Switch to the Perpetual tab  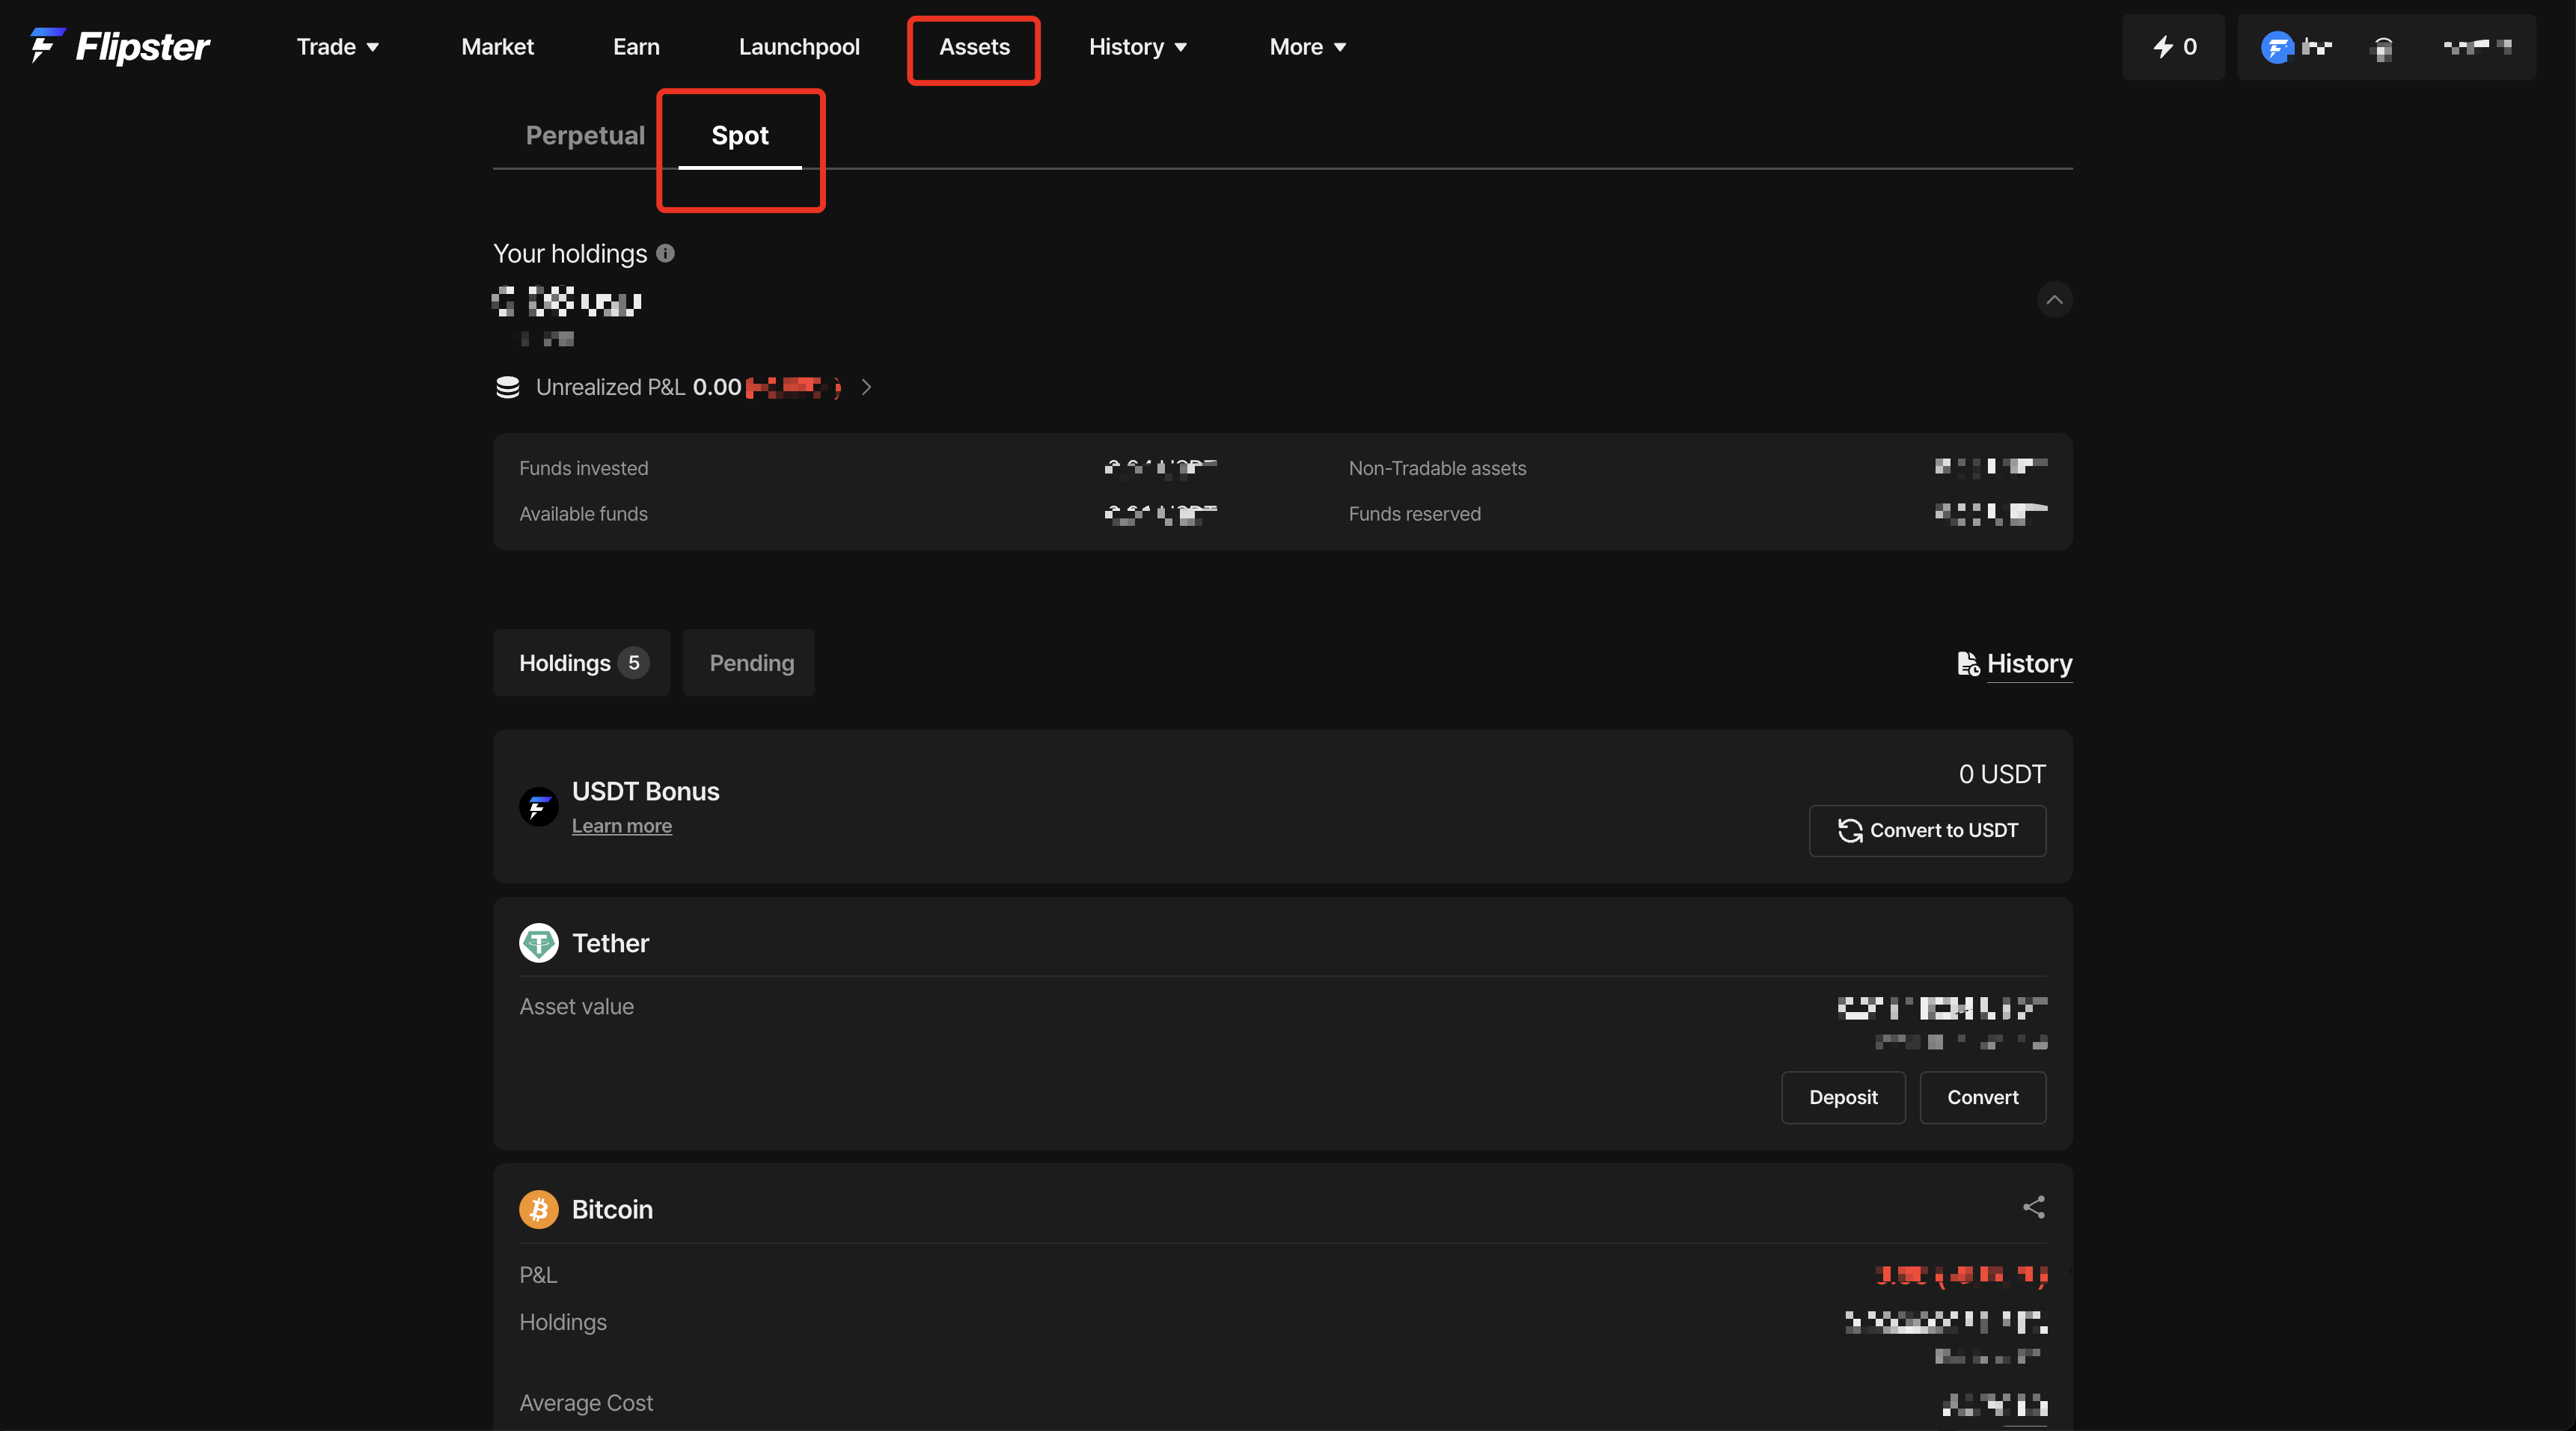[585, 136]
